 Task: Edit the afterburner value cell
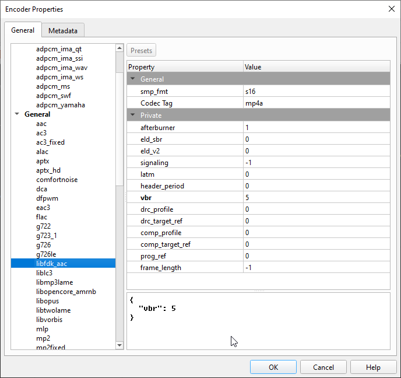[x=316, y=127]
